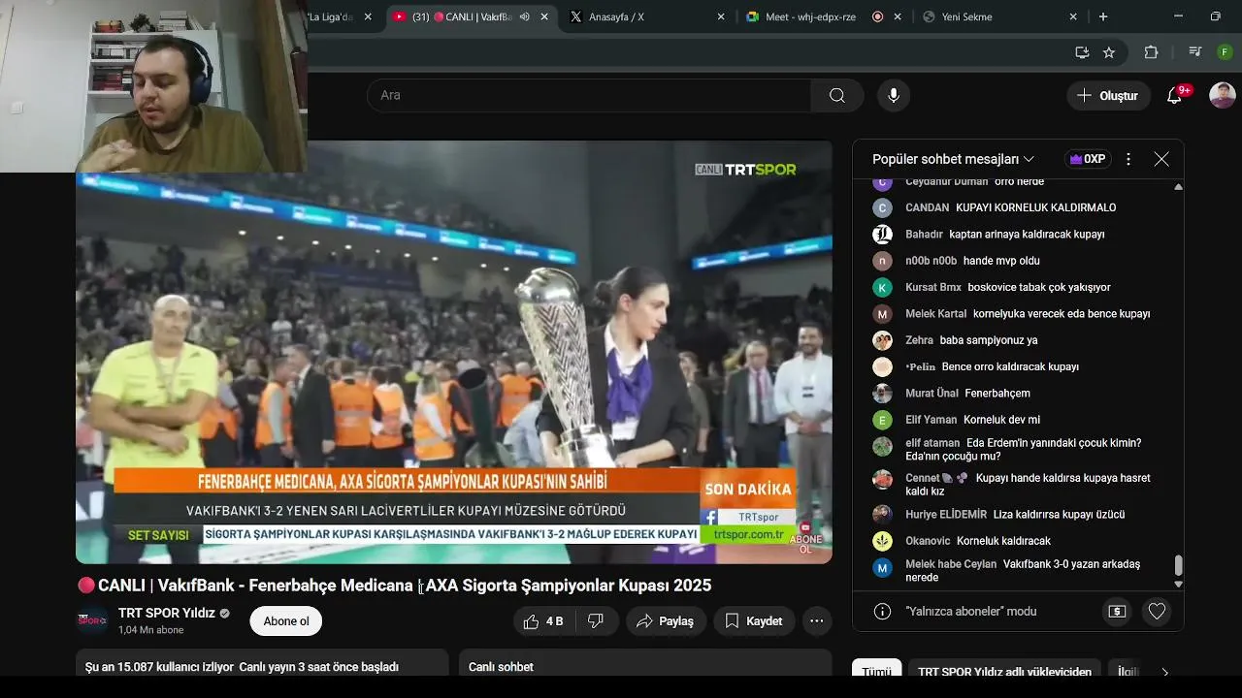The width and height of the screenshot is (1242, 698).
Task: Dislike the video with thumbs down
Action: click(596, 621)
